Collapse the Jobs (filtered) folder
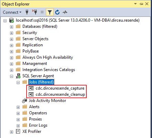The image size is (152, 138). 18,82
